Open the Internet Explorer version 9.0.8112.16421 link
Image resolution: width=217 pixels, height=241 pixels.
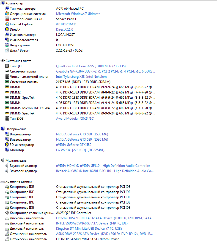(x=66, y=24)
